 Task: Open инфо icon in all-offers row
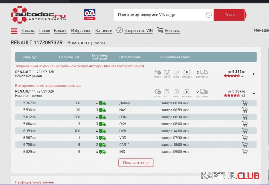coord(176,92)
